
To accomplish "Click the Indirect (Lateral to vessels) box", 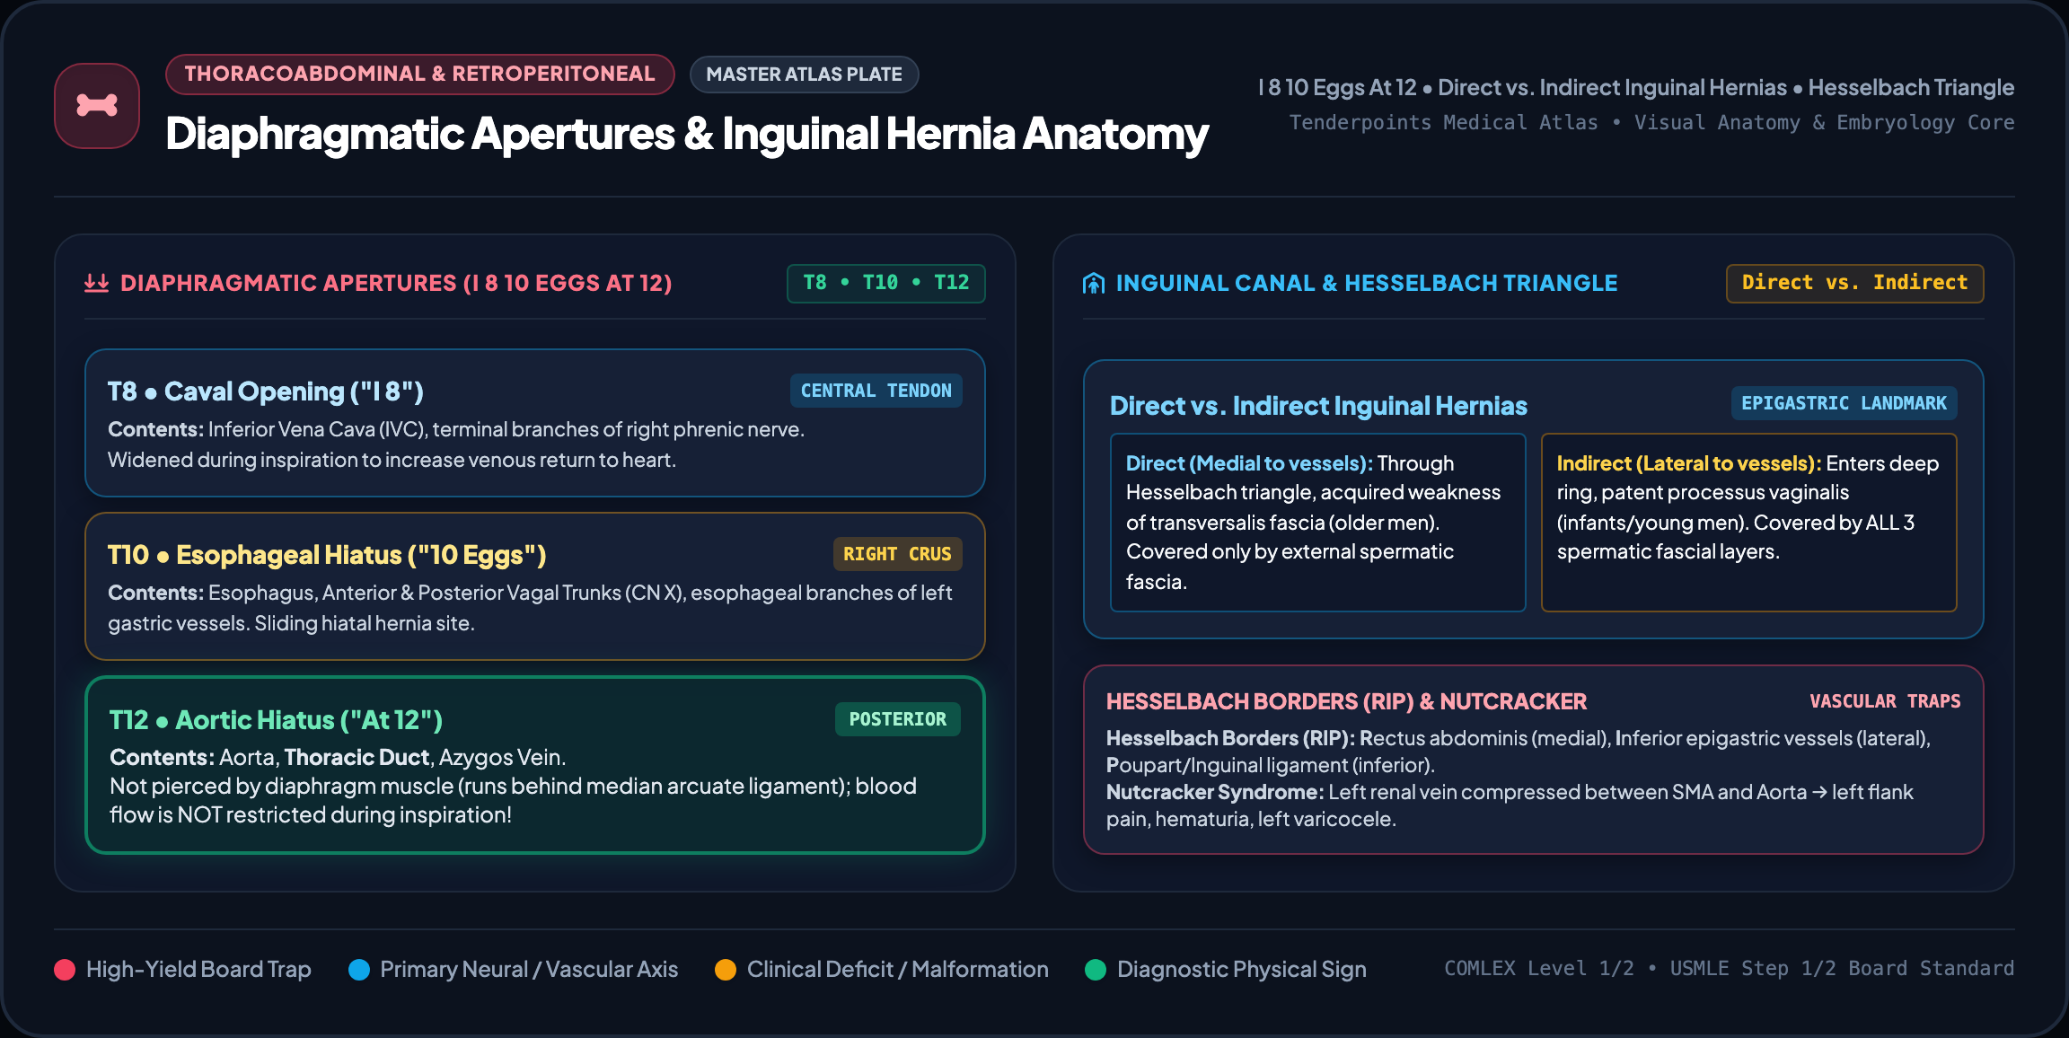I will tap(1748, 523).
